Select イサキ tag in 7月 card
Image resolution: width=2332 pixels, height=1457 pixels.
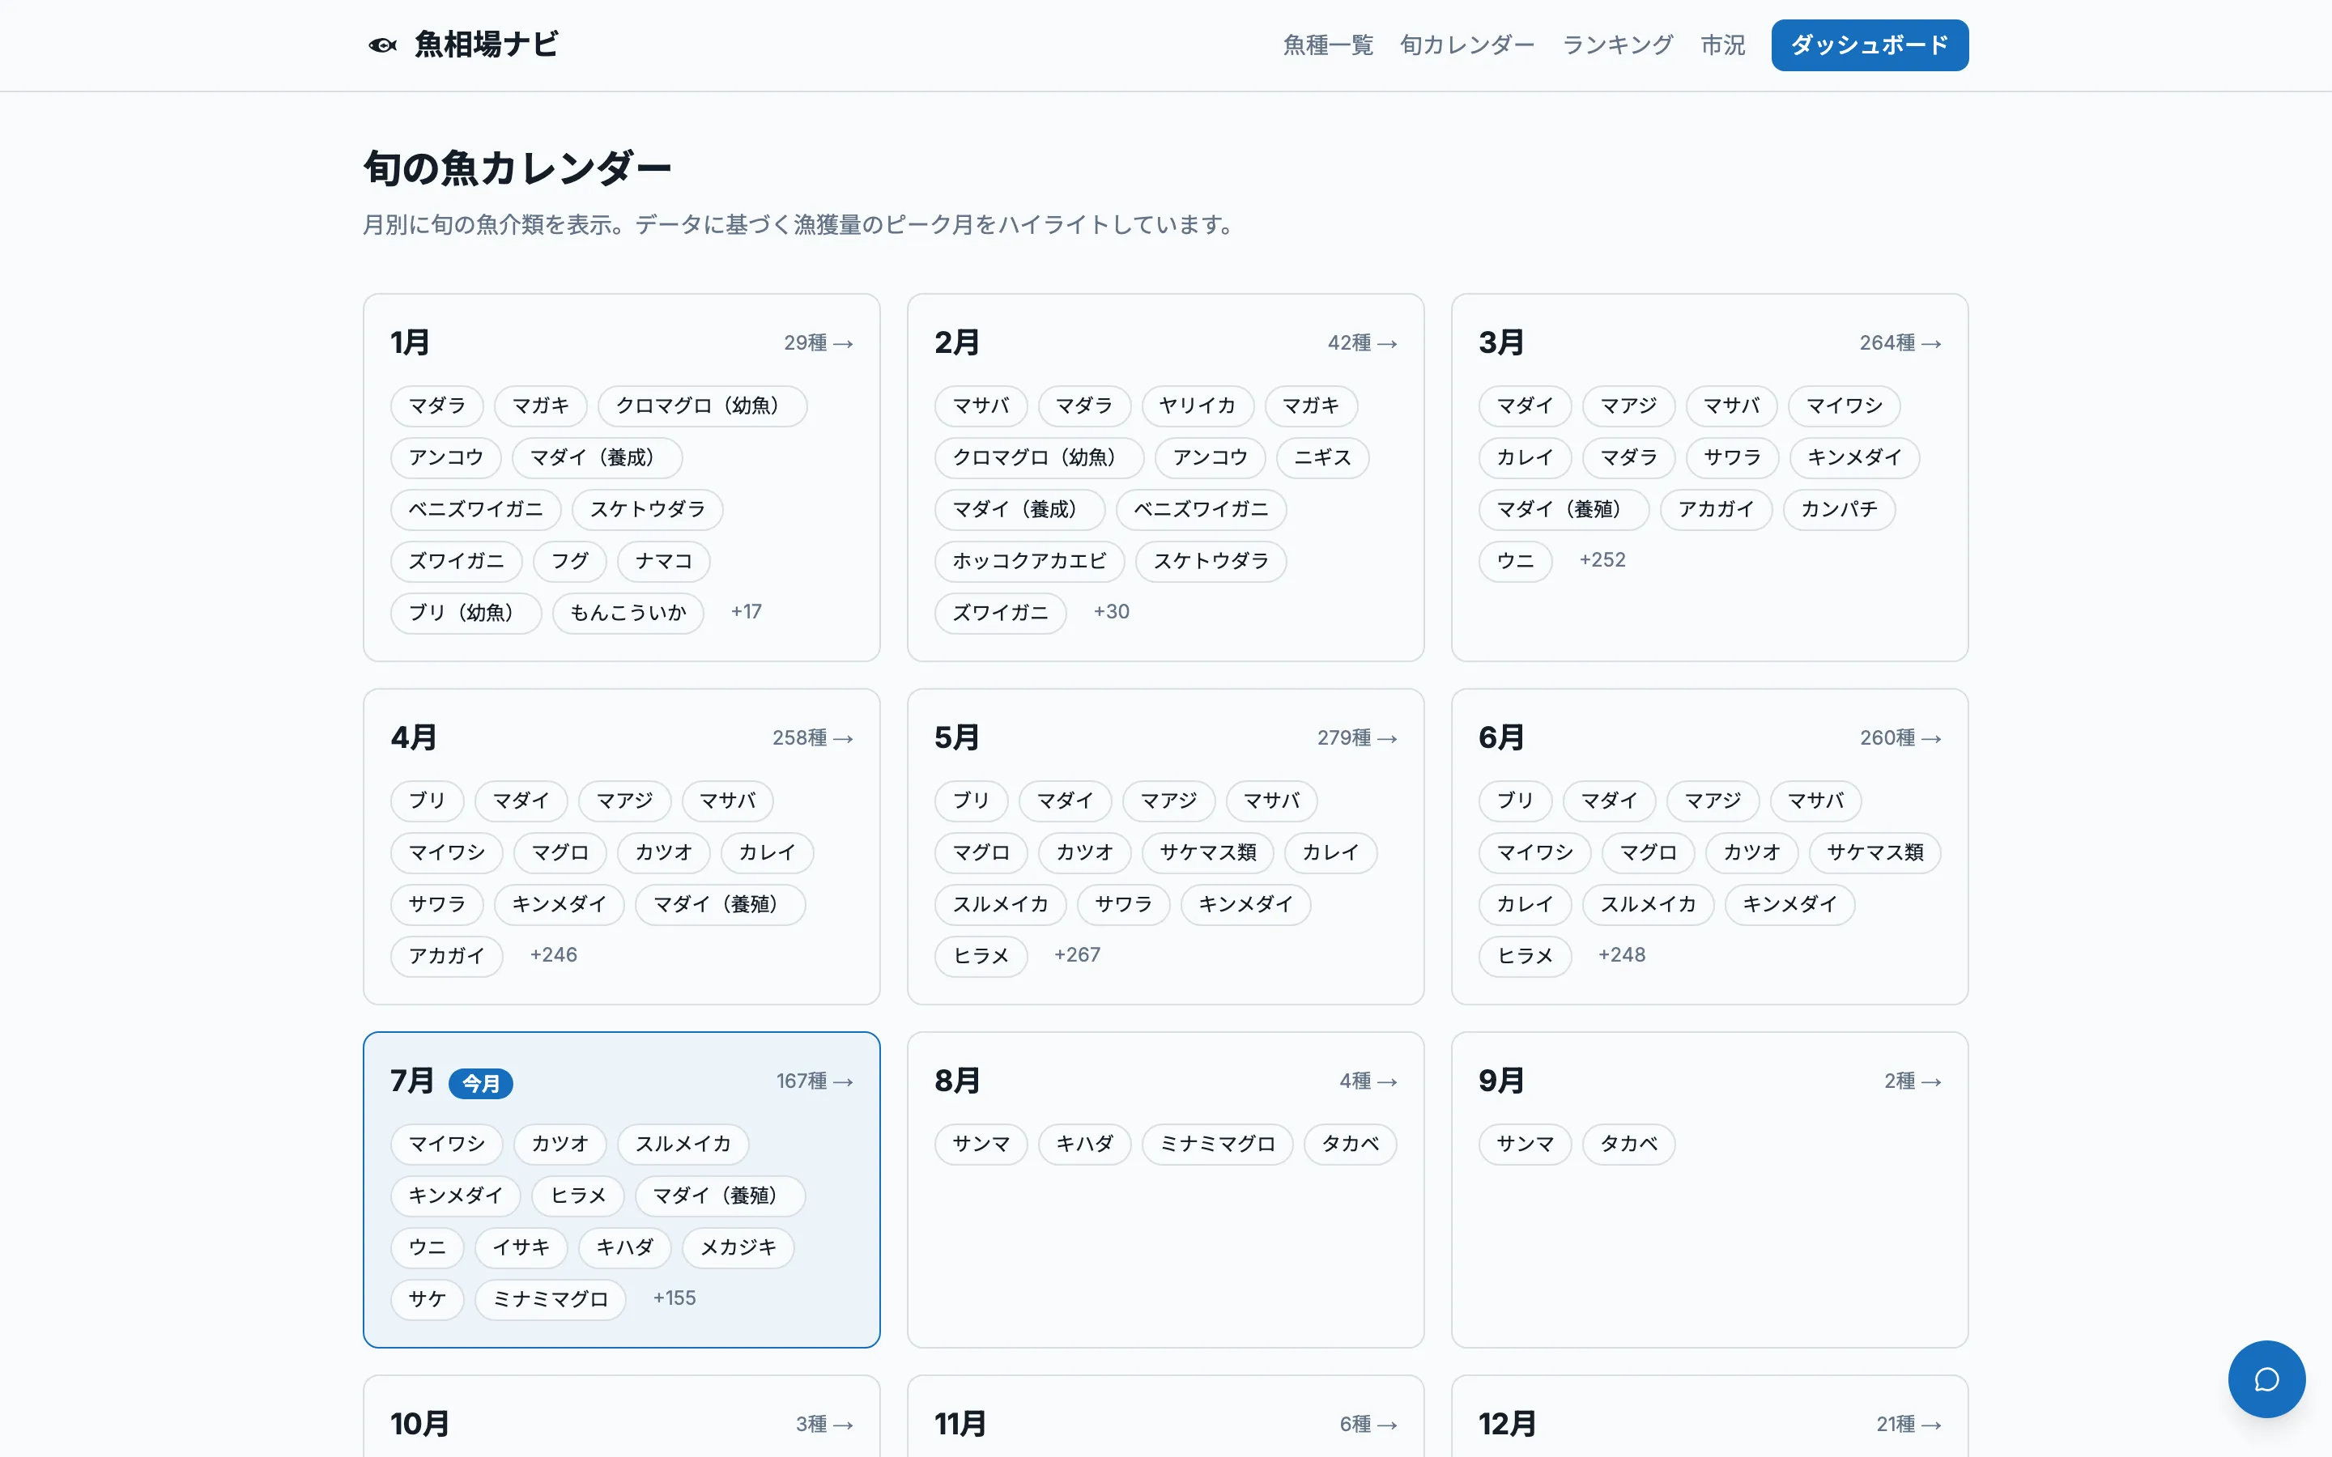tap(521, 1248)
